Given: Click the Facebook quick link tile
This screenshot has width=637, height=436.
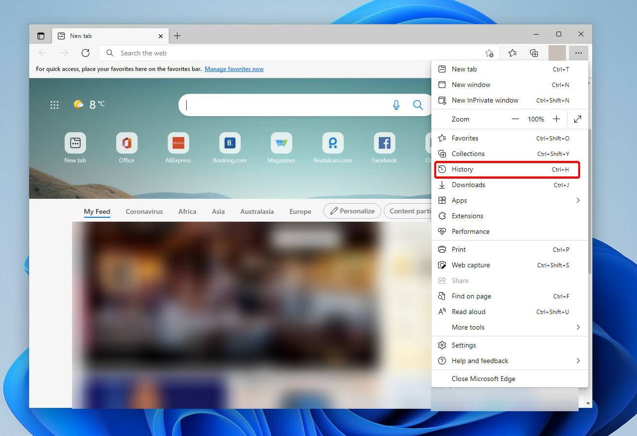Looking at the screenshot, I should coord(384,148).
